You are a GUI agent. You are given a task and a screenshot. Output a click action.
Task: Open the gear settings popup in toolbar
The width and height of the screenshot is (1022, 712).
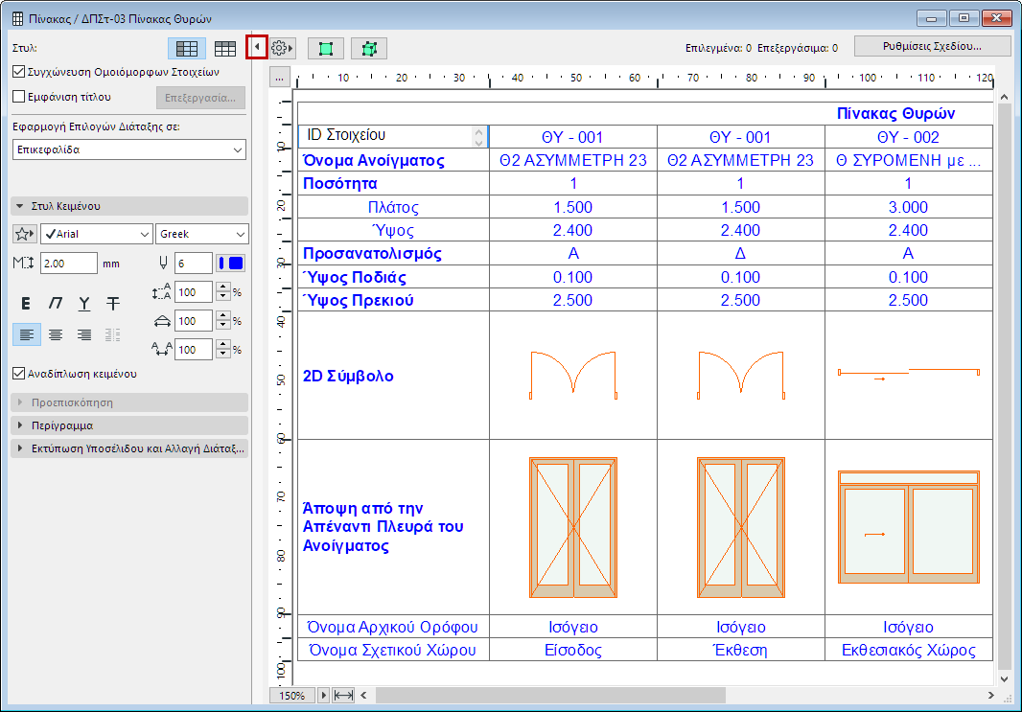(282, 48)
